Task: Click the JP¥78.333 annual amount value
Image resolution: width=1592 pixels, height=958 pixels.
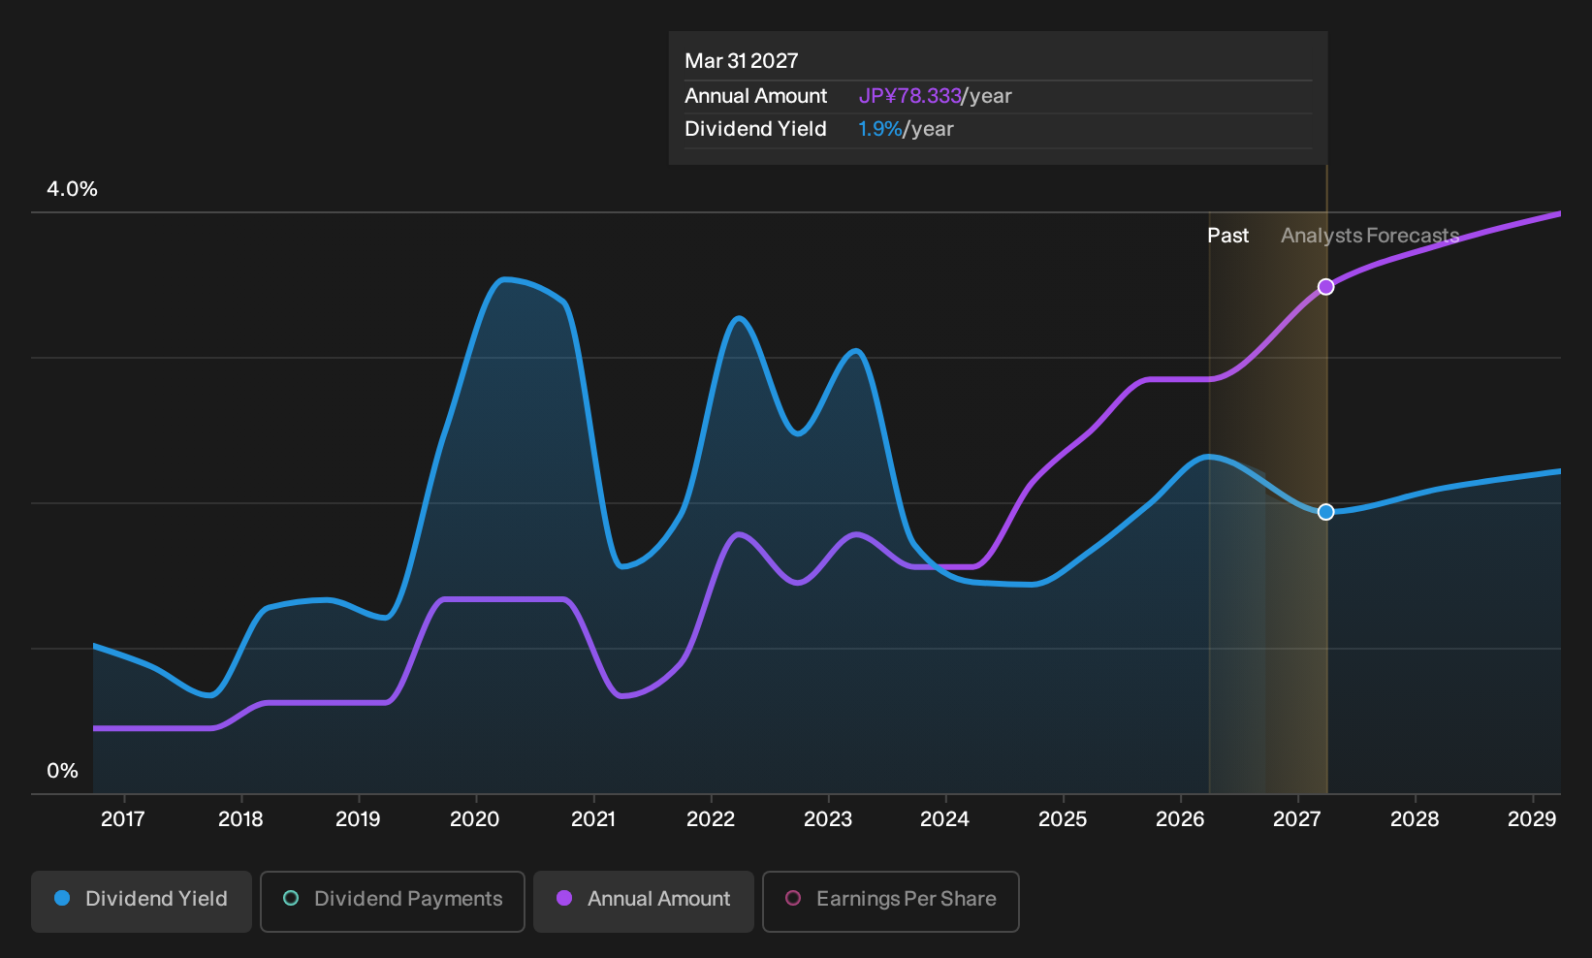Action: click(x=909, y=96)
